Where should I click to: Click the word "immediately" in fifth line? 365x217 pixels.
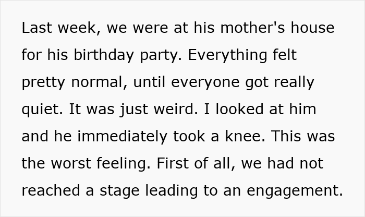122,137
